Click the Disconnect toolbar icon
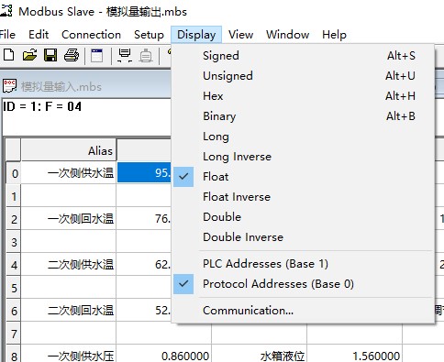444x362 pixels. [146, 56]
